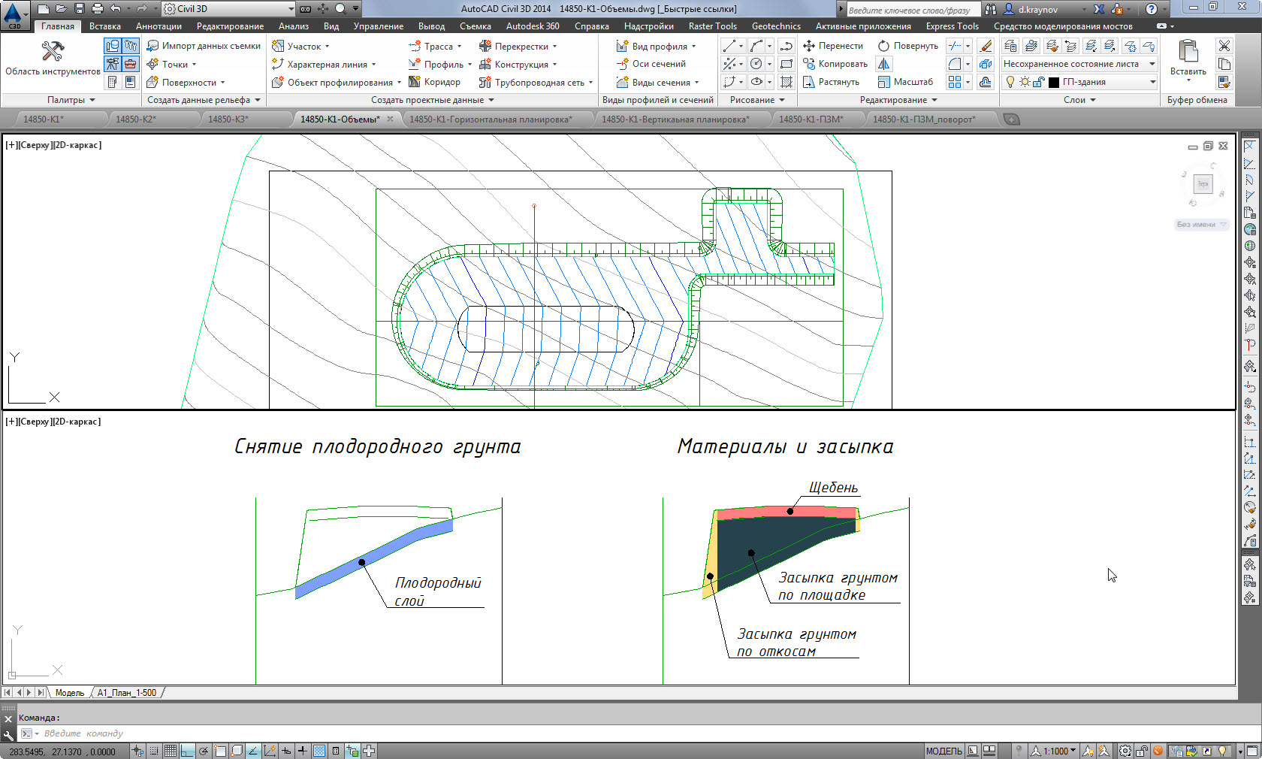
Task: Open the Civil 3D workspace dropdown
Action: [x=291, y=9]
